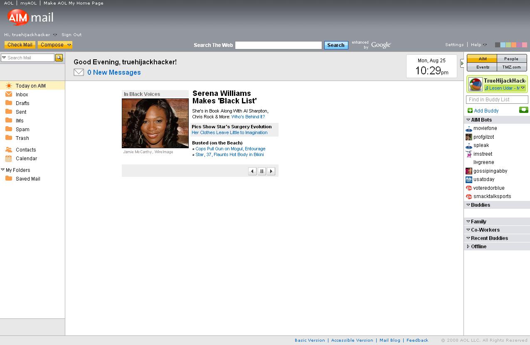Click the Spam folder icon
This screenshot has width=530, height=345.
point(8,129)
